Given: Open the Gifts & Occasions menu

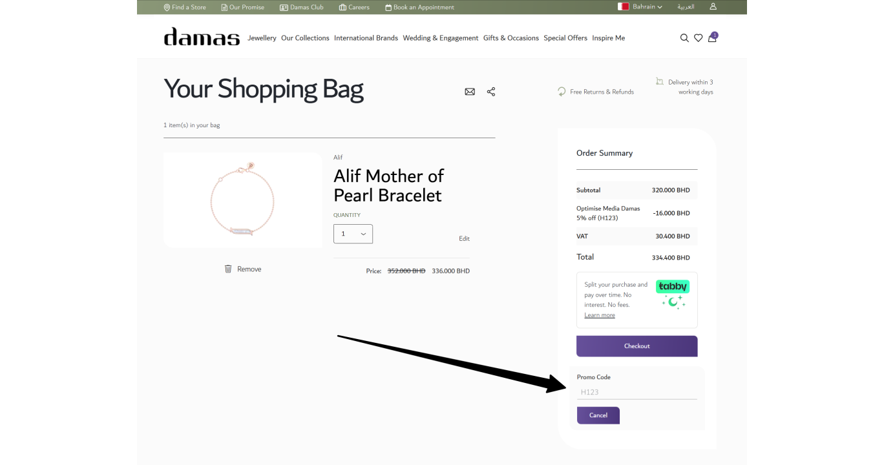Looking at the screenshot, I should coord(511,38).
